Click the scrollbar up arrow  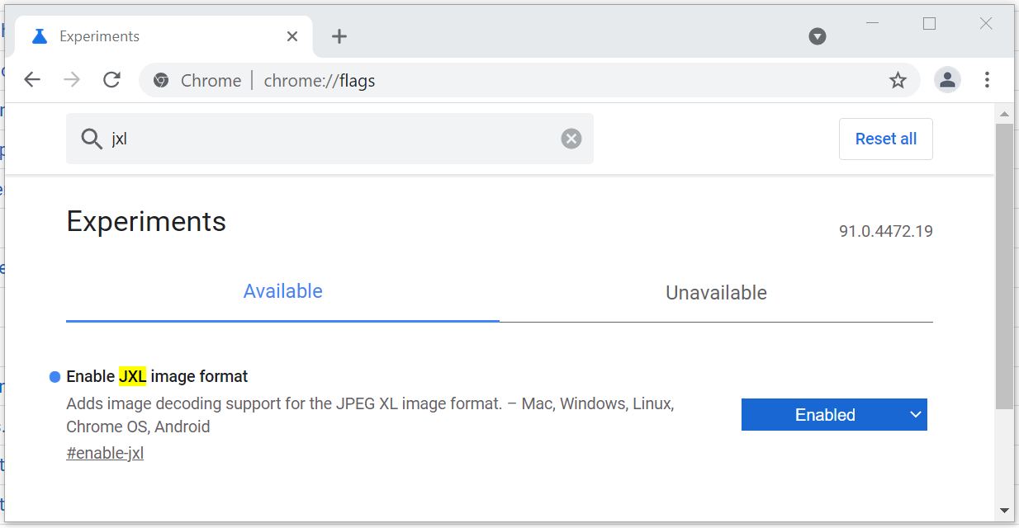point(1004,113)
